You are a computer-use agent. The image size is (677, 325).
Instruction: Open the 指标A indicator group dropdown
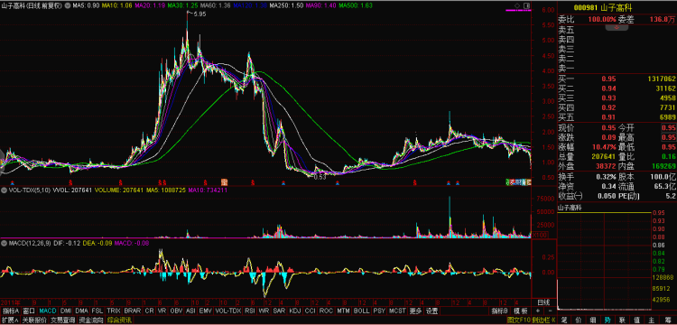pos(11,311)
